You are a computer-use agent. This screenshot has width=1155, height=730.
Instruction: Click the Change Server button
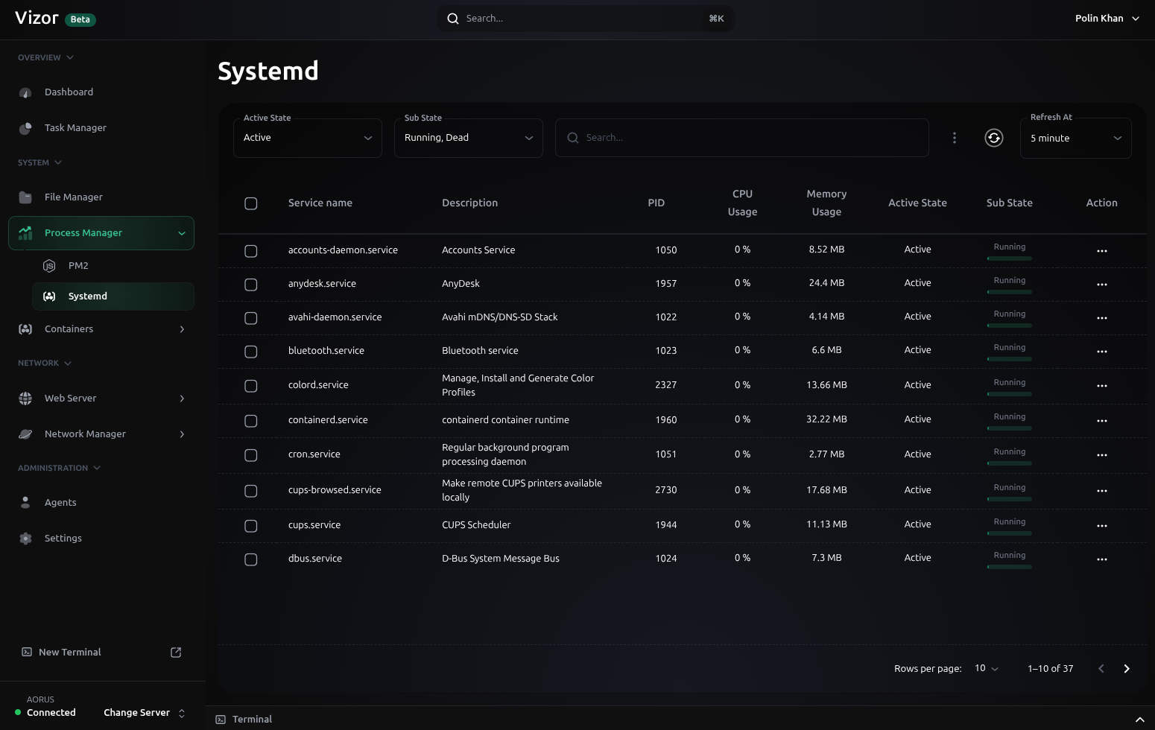pos(145,713)
